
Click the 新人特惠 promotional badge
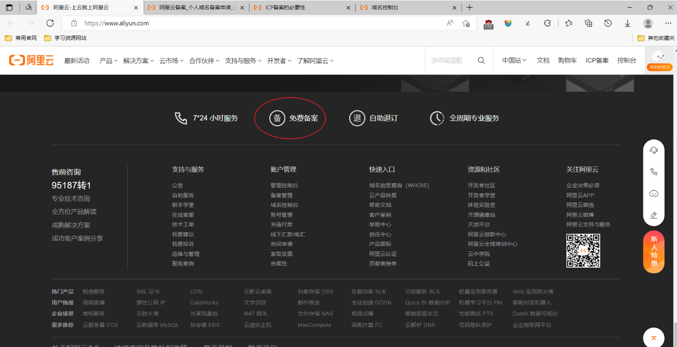(x=654, y=252)
